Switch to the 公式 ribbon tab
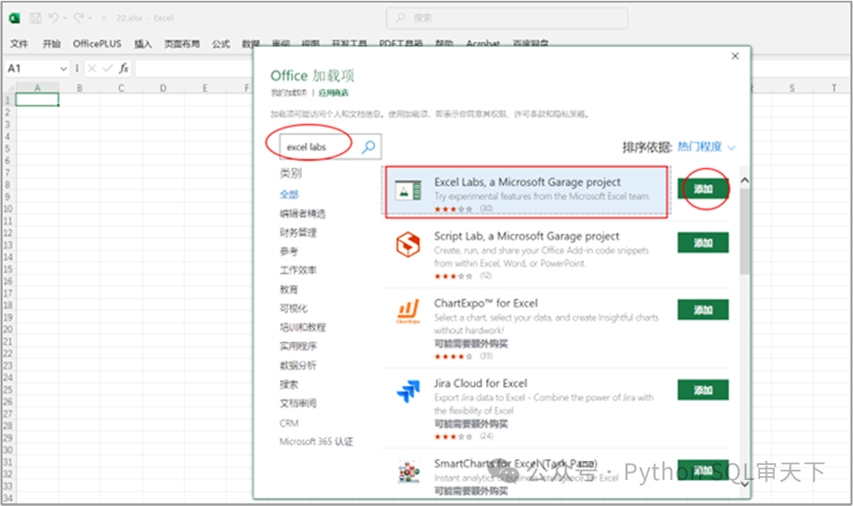The image size is (853, 506). point(221,43)
